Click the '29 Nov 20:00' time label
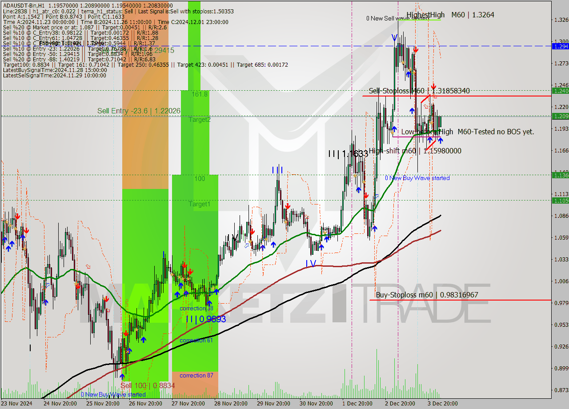The image size is (569, 409). click(x=274, y=404)
